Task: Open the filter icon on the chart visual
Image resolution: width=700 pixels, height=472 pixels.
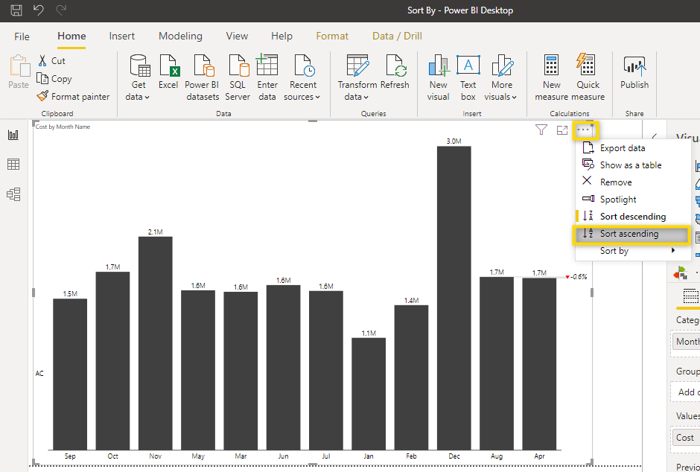Action: [x=541, y=130]
